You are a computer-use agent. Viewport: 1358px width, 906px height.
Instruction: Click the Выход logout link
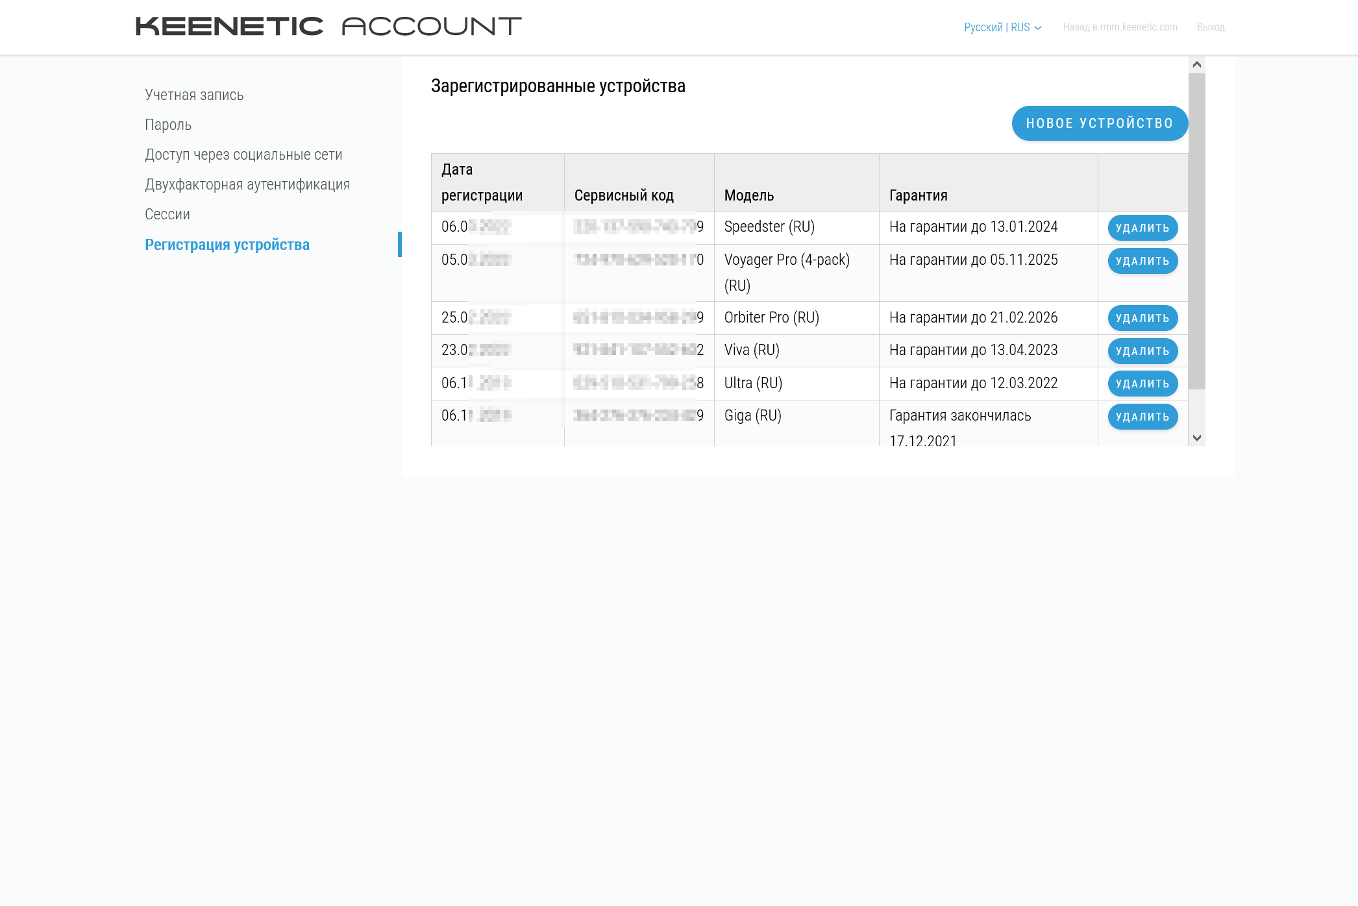click(x=1210, y=27)
